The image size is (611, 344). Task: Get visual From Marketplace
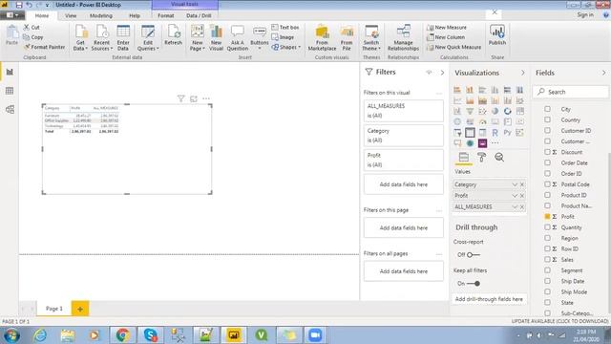point(322,37)
